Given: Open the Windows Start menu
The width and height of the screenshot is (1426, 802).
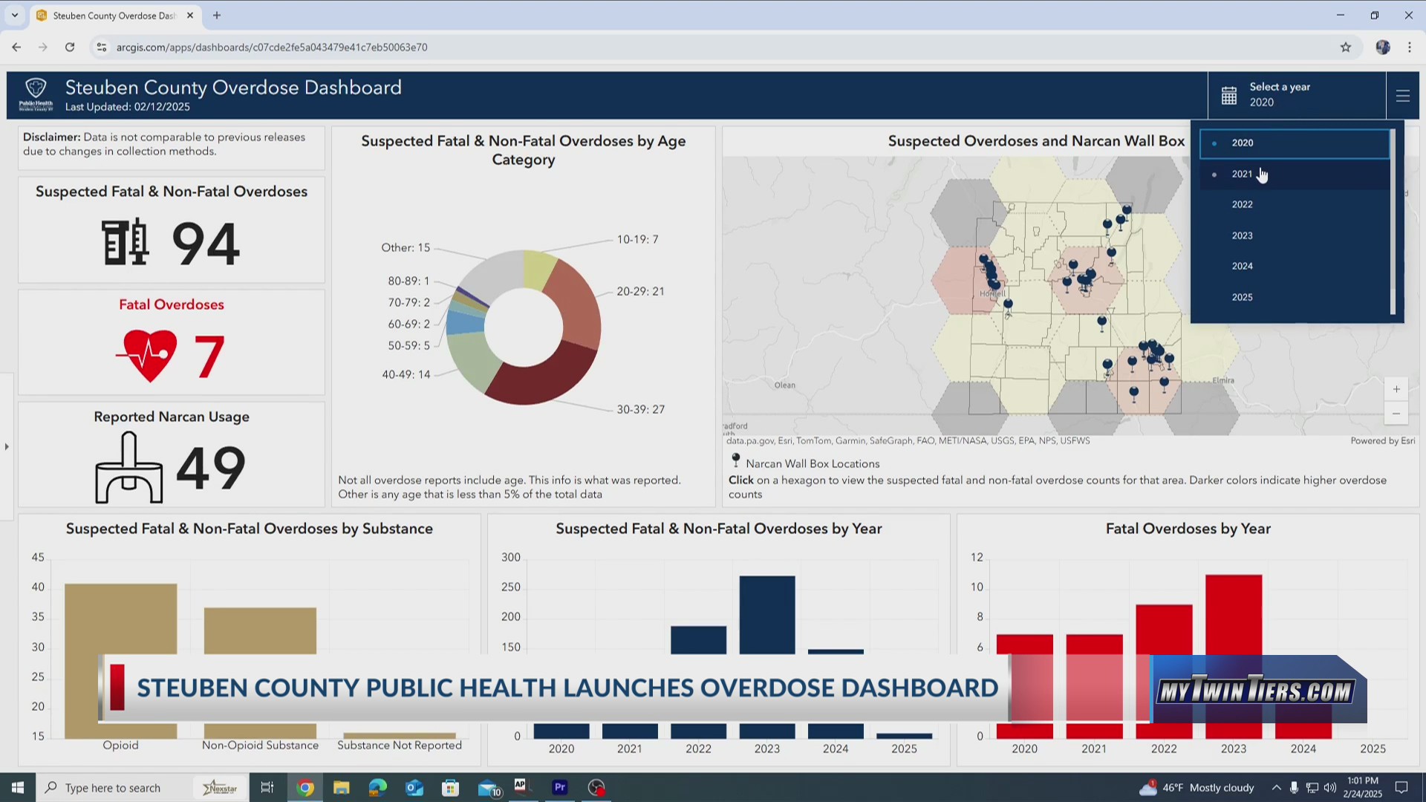Looking at the screenshot, I should (x=16, y=787).
